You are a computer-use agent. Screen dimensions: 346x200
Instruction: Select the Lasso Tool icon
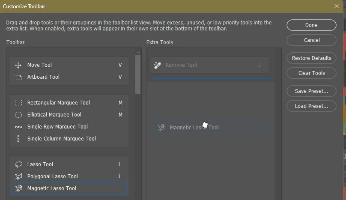coord(18,164)
